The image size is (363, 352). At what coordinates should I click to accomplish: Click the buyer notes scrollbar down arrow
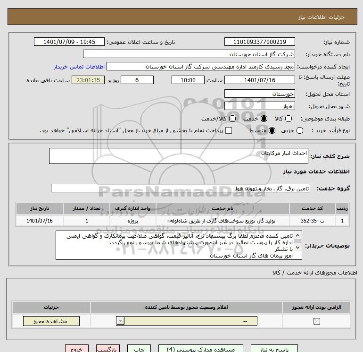coord(298,248)
